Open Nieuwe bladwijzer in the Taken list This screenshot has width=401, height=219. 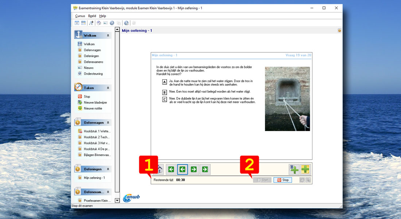(x=95, y=103)
